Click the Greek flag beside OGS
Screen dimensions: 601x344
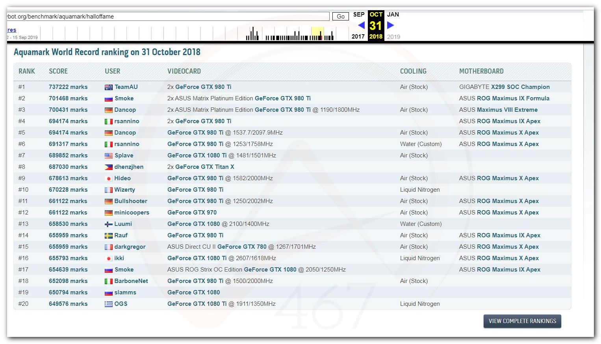(x=109, y=304)
